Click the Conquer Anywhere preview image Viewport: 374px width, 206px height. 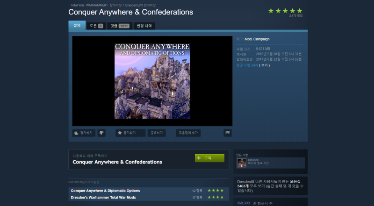[x=152, y=81]
